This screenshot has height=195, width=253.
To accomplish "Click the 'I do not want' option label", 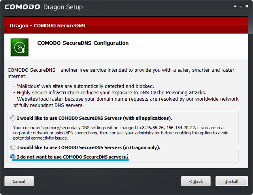I will click(72, 157).
